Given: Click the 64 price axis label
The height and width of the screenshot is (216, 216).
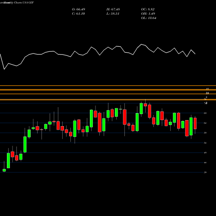Looking at the screenshot, I should click(x=205, y=123).
